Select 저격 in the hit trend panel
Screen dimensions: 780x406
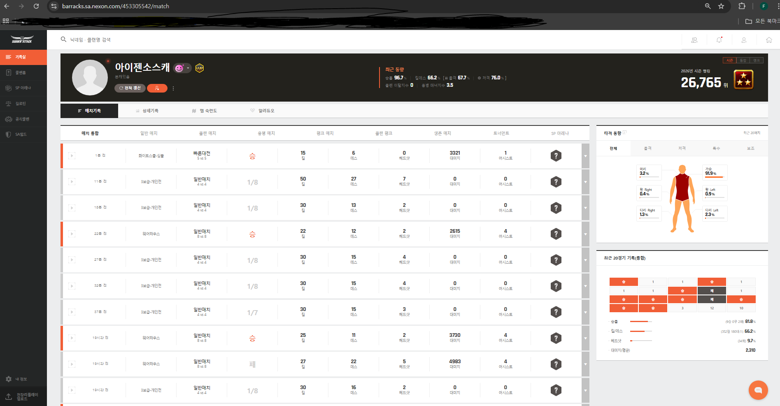tap(682, 148)
